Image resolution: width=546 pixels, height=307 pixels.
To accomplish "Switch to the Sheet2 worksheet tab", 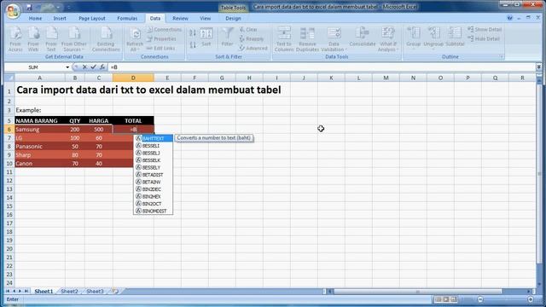I will pyautogui.click(x=69, y=292).
